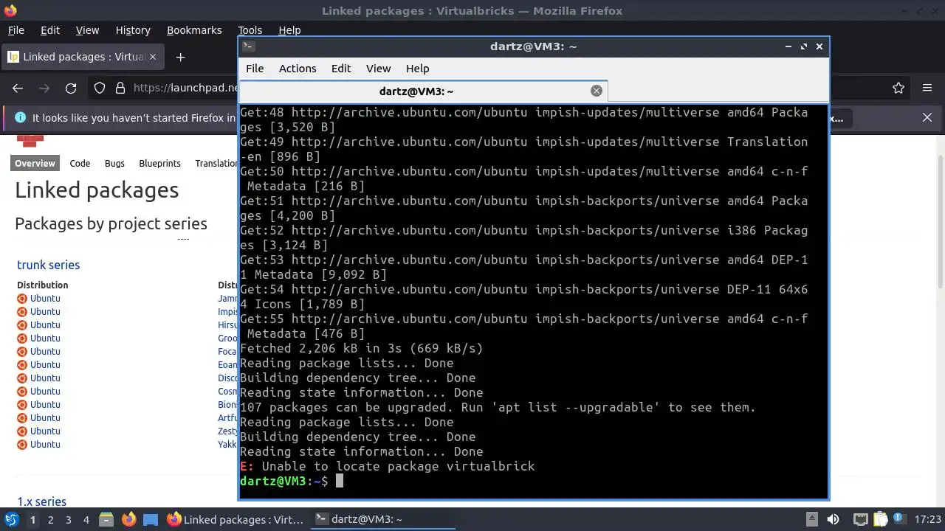Open the Code tab on Launchpad
This screenshot has width=945, height=531.
(x=80, y=163)
